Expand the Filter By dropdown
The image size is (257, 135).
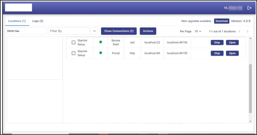click(x=94, y=31)
